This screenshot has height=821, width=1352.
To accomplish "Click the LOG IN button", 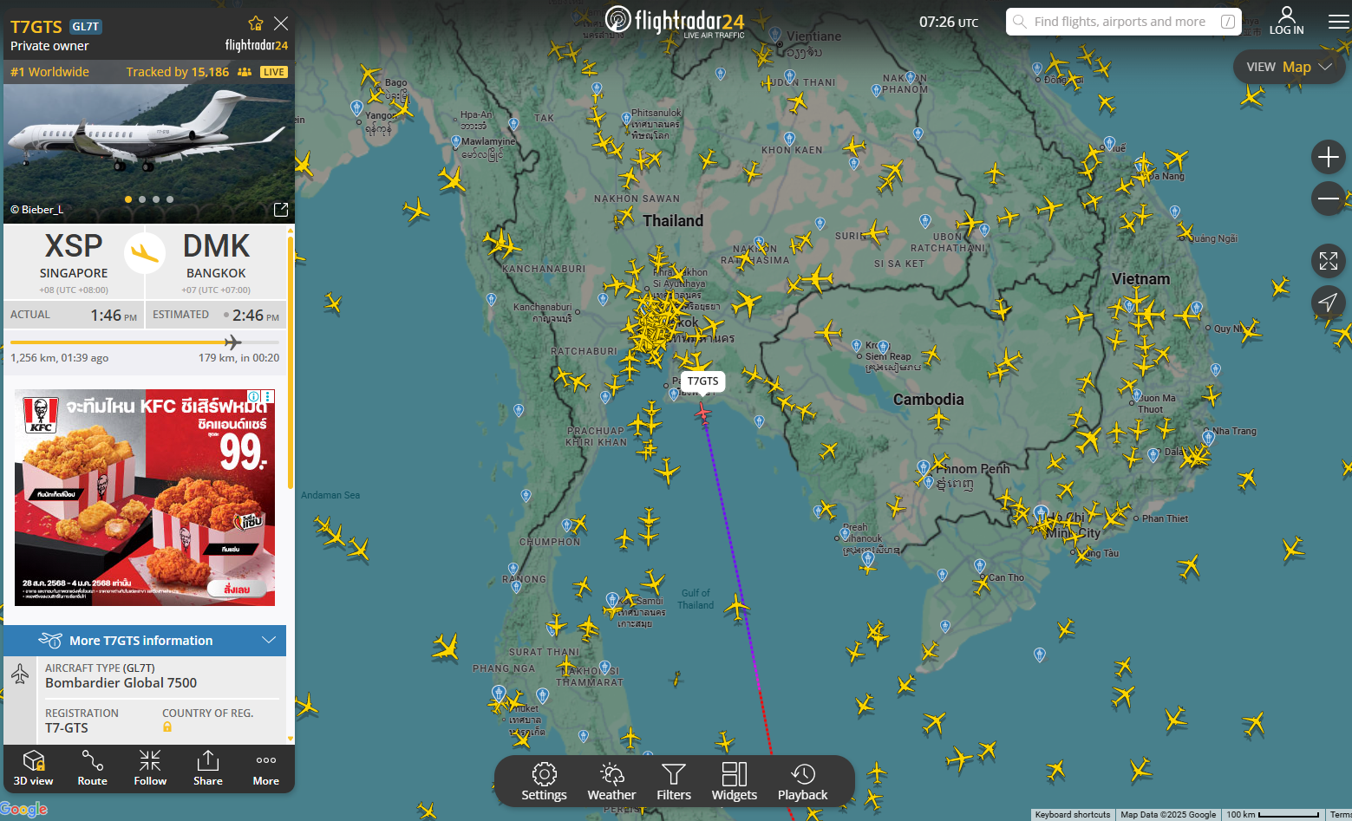I will 1286,21.
